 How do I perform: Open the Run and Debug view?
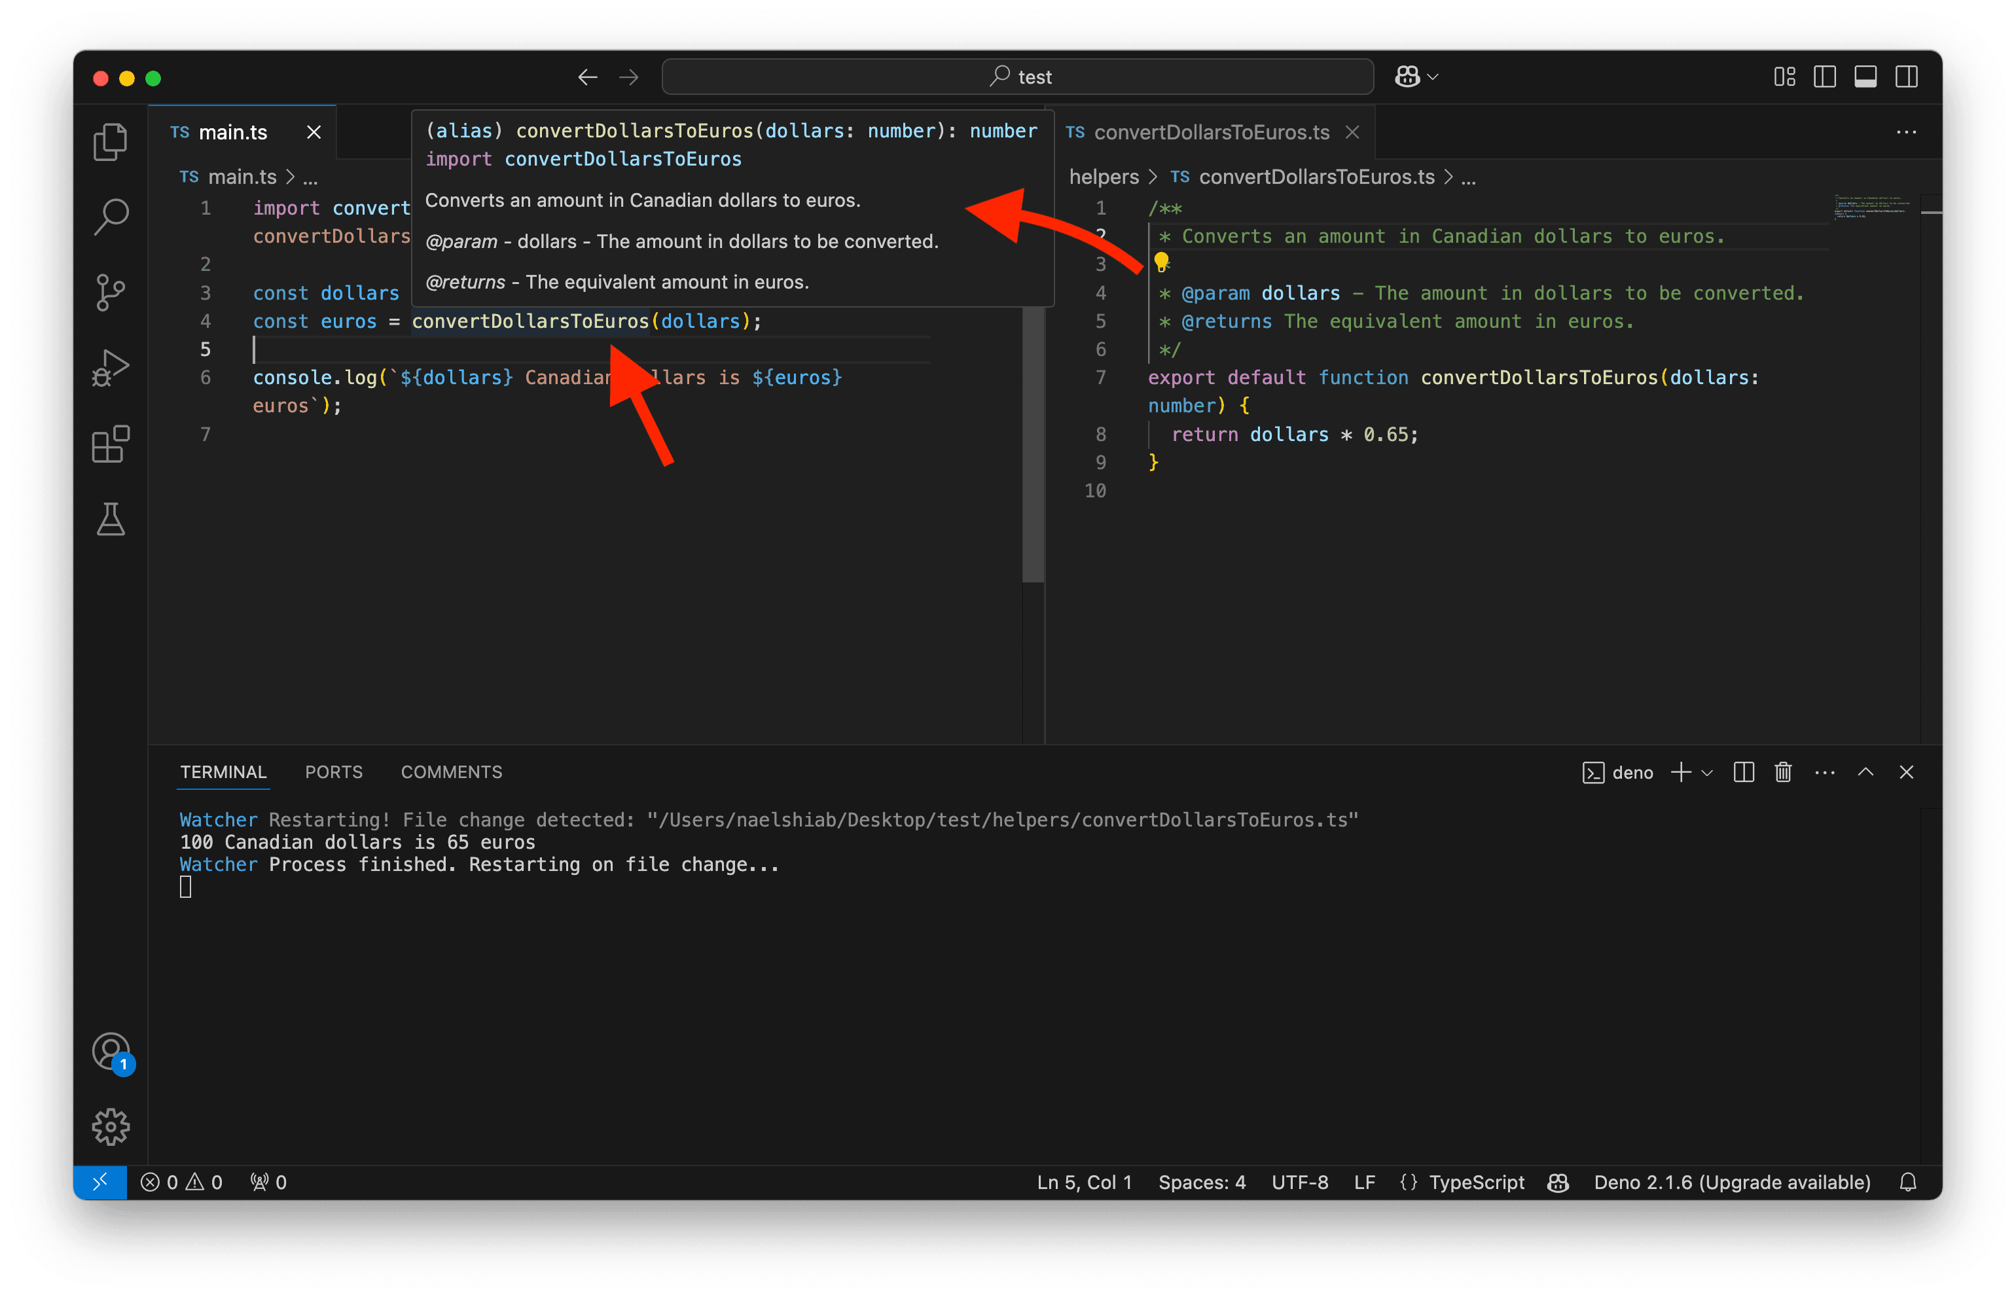coord(111,368)
